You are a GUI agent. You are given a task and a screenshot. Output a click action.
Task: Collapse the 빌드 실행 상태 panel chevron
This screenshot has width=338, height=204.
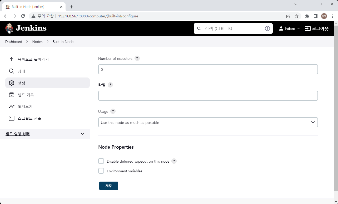point(82,134)
